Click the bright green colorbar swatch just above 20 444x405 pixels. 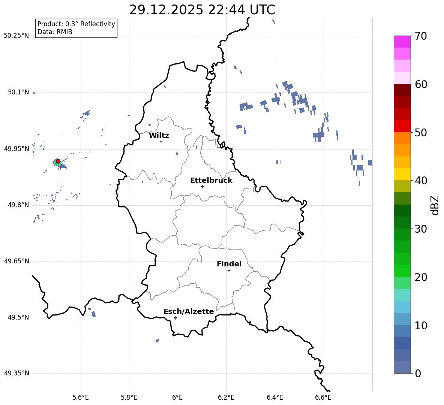tap(402, 270)
